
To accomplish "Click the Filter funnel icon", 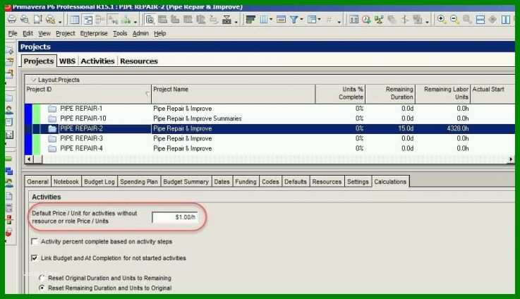I will click(x=294, y=20).
